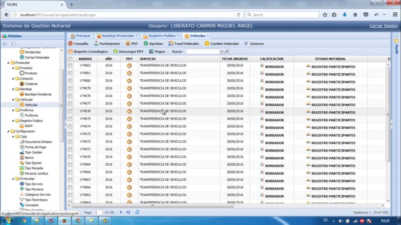Tick the checkbox for kardex V74075
The image size is (401, 225).
[70, 119]
